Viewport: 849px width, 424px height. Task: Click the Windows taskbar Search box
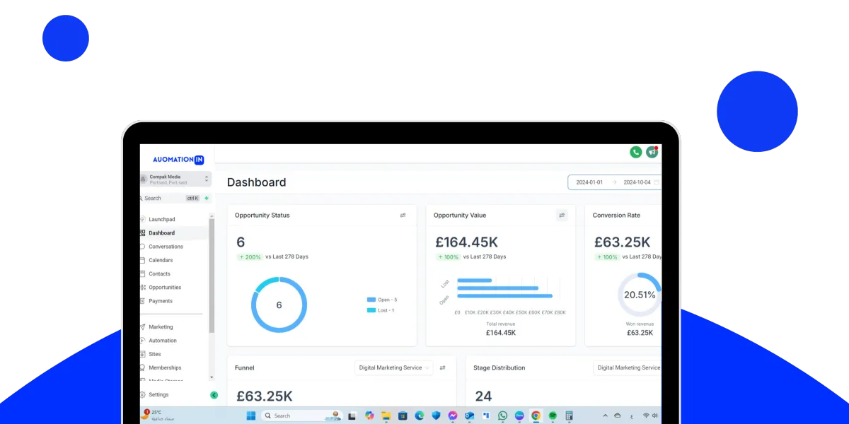coord(302,416)
